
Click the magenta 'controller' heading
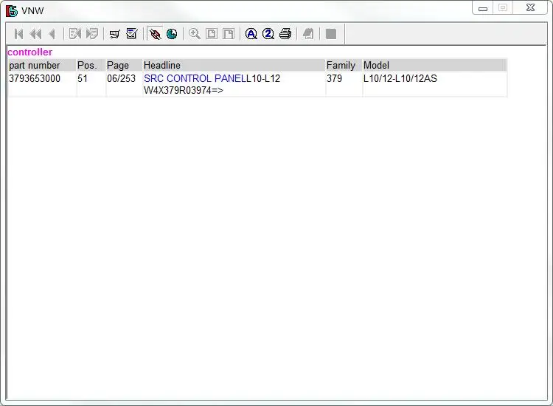pyautogui.click(x=29, y=52)
